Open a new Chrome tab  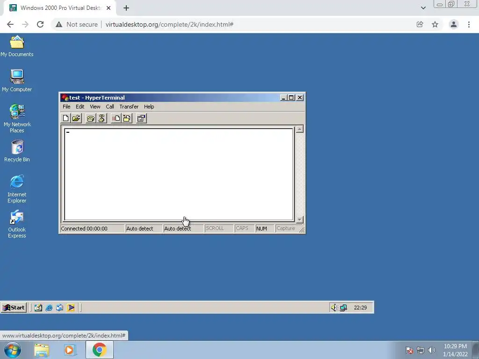[126, 8]
